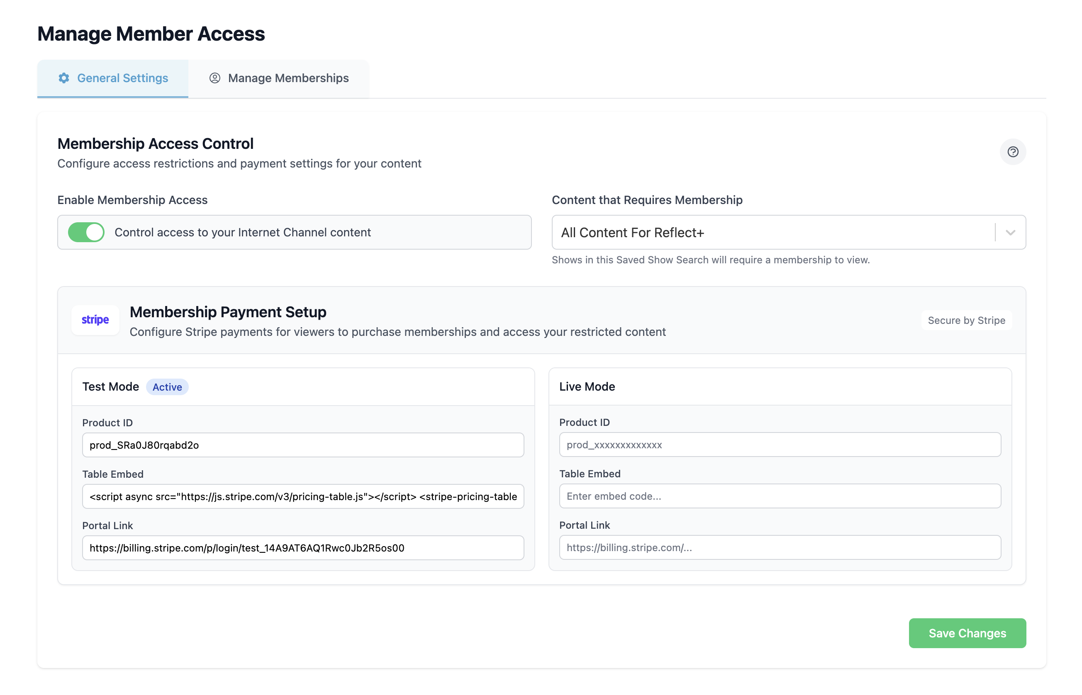Click the Membership Payment Setup heading

point(227,311)
